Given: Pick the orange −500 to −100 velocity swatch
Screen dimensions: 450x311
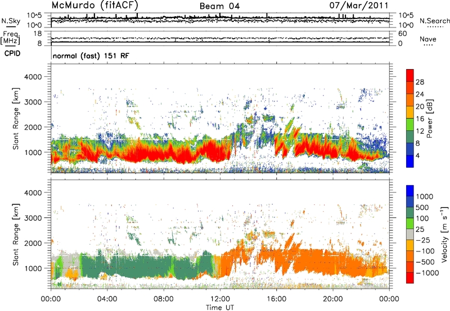Looking at the screenshot, I should pos(410,257).
